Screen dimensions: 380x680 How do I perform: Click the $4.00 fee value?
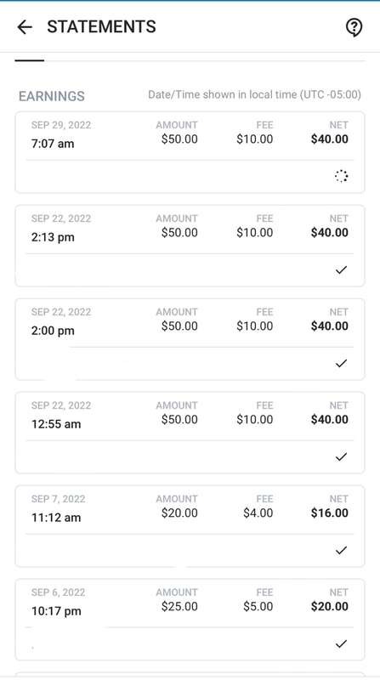[x=258, y=513]
